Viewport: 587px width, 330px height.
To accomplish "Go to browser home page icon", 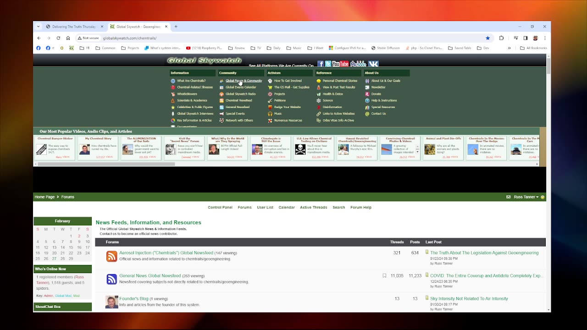I will [x=68, y=38].
